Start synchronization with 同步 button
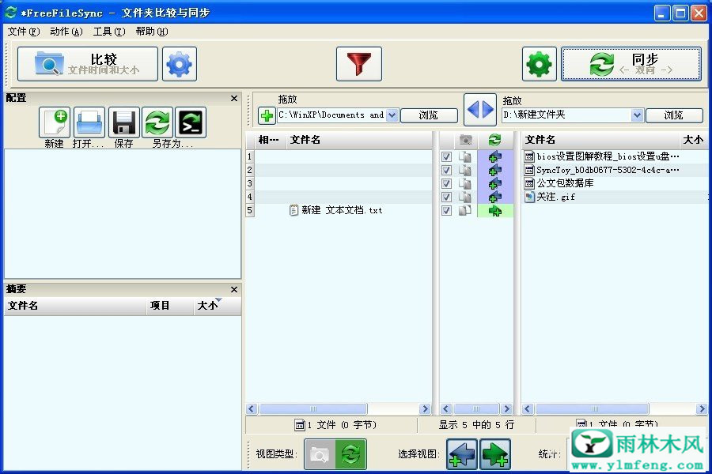The height and width of the screenshot is (474, 712). tap(631, 64)
